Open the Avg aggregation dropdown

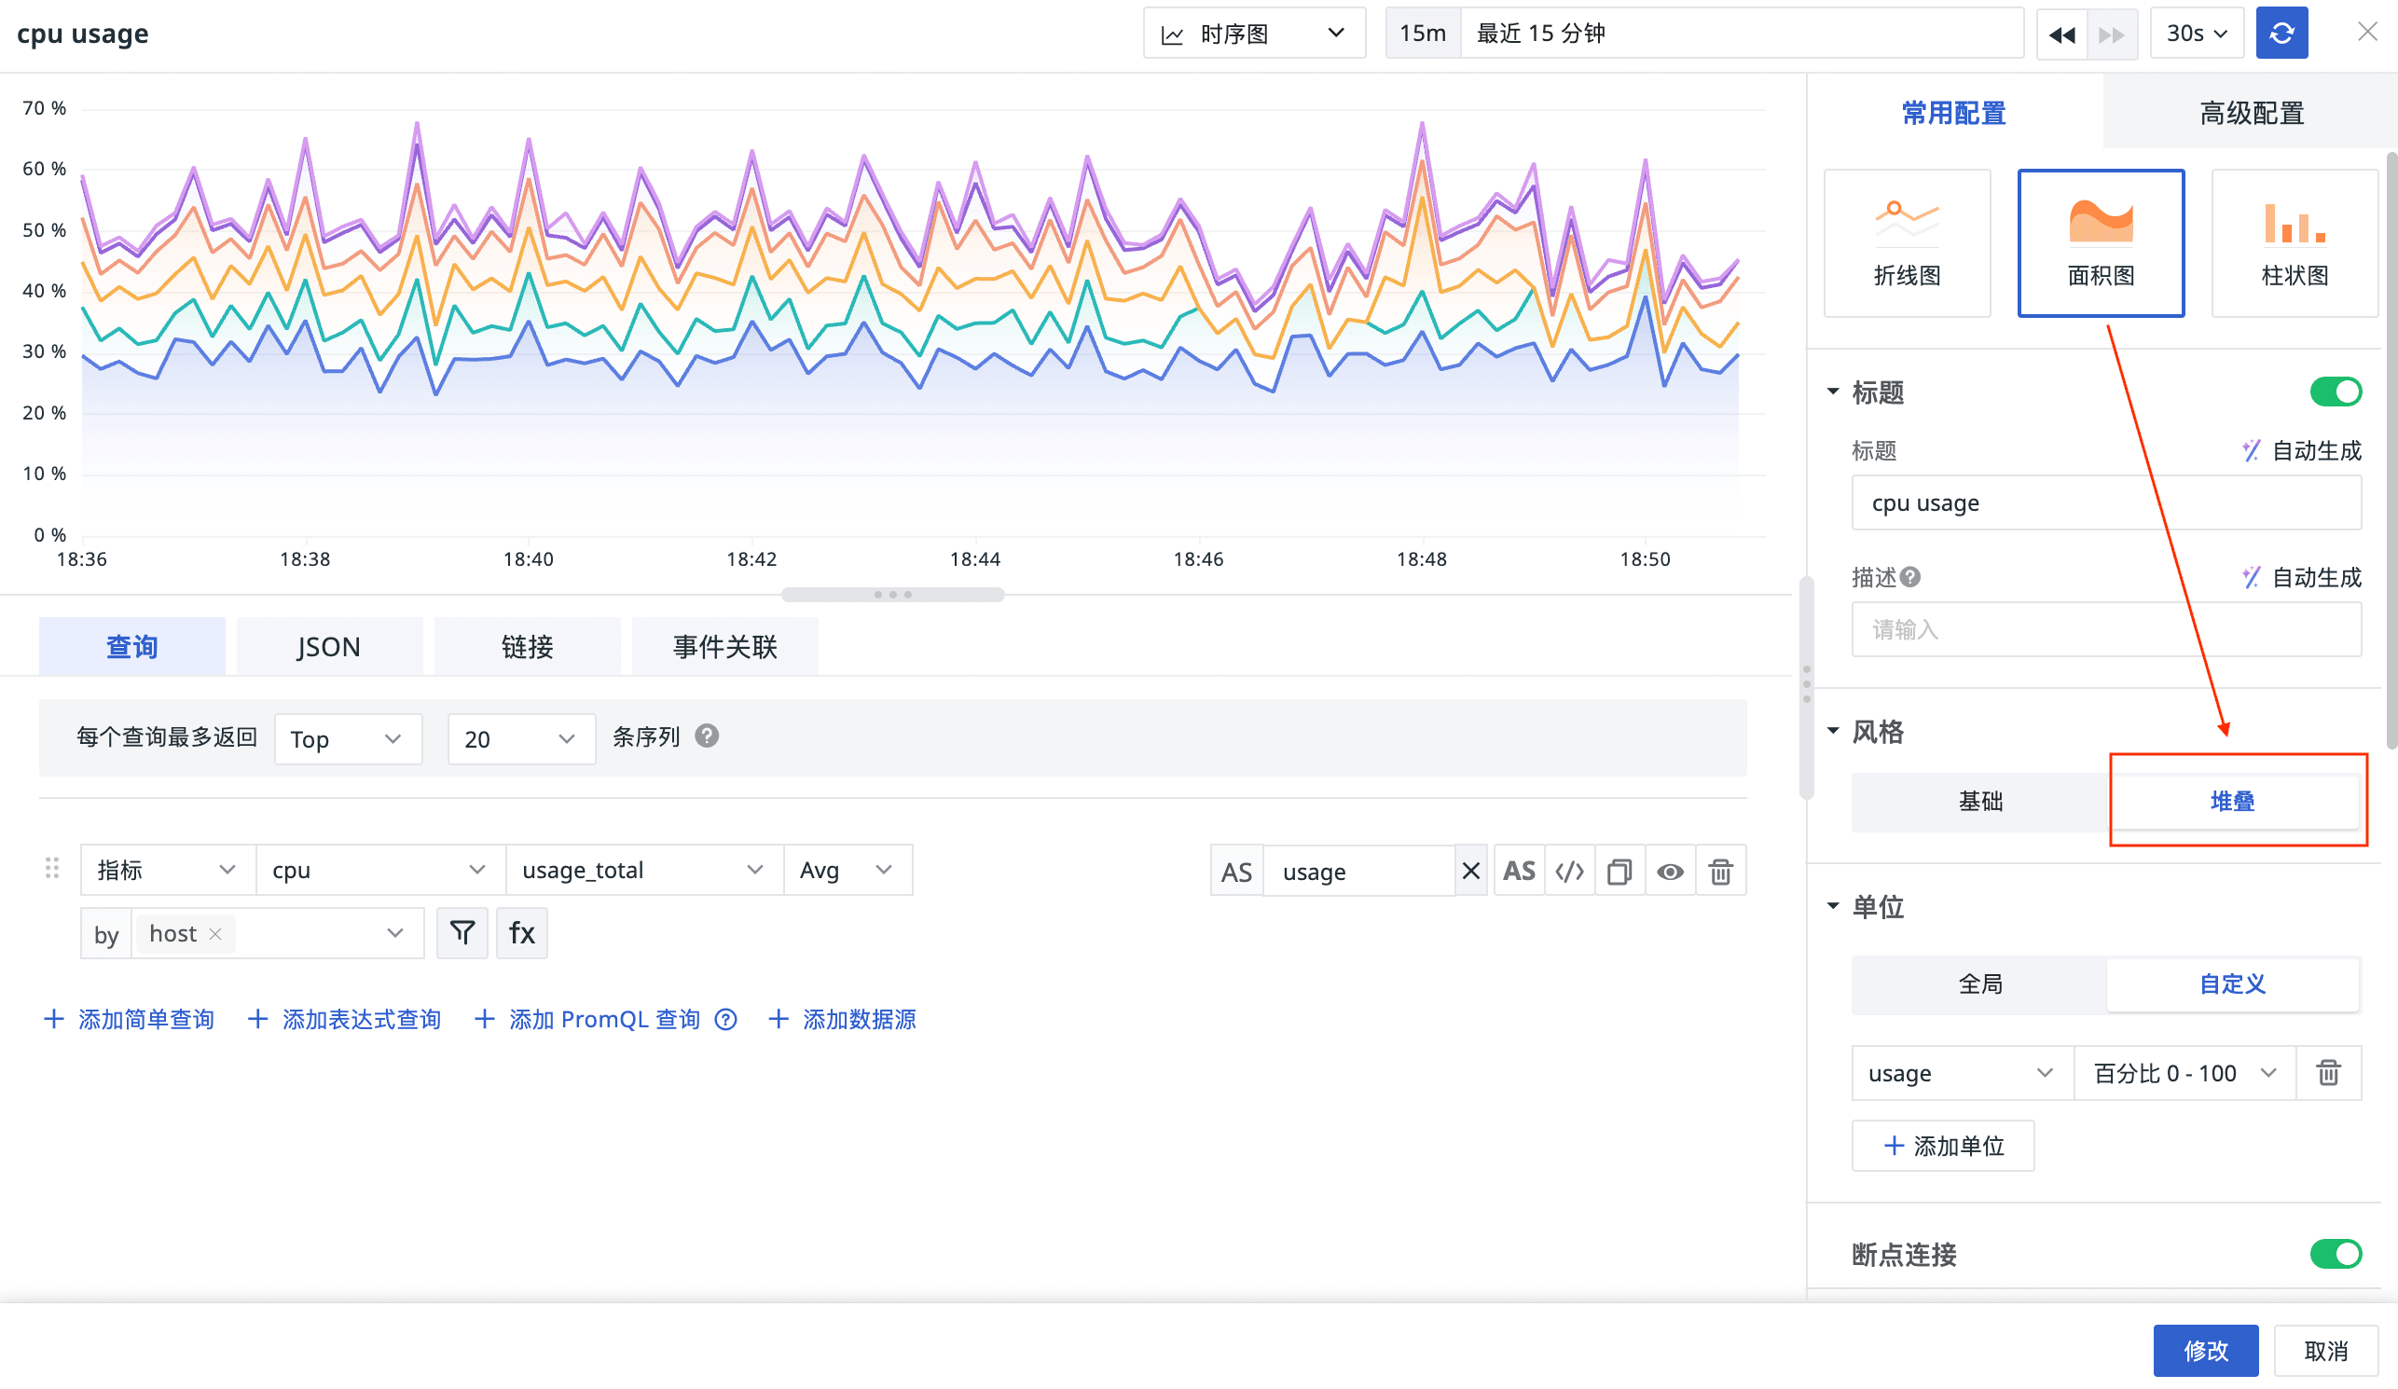click(846, 870)
